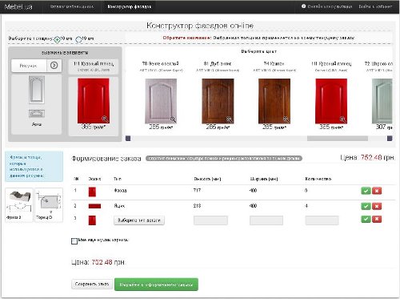Open the Конструктор фасадов tab
Image resolution: width=400 pixels, height=299 pixels.
point(130,6)
